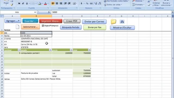Open the Pegar dropdown arrow
The width and height of the screenshot is (174, 98).
coord(6,5)
